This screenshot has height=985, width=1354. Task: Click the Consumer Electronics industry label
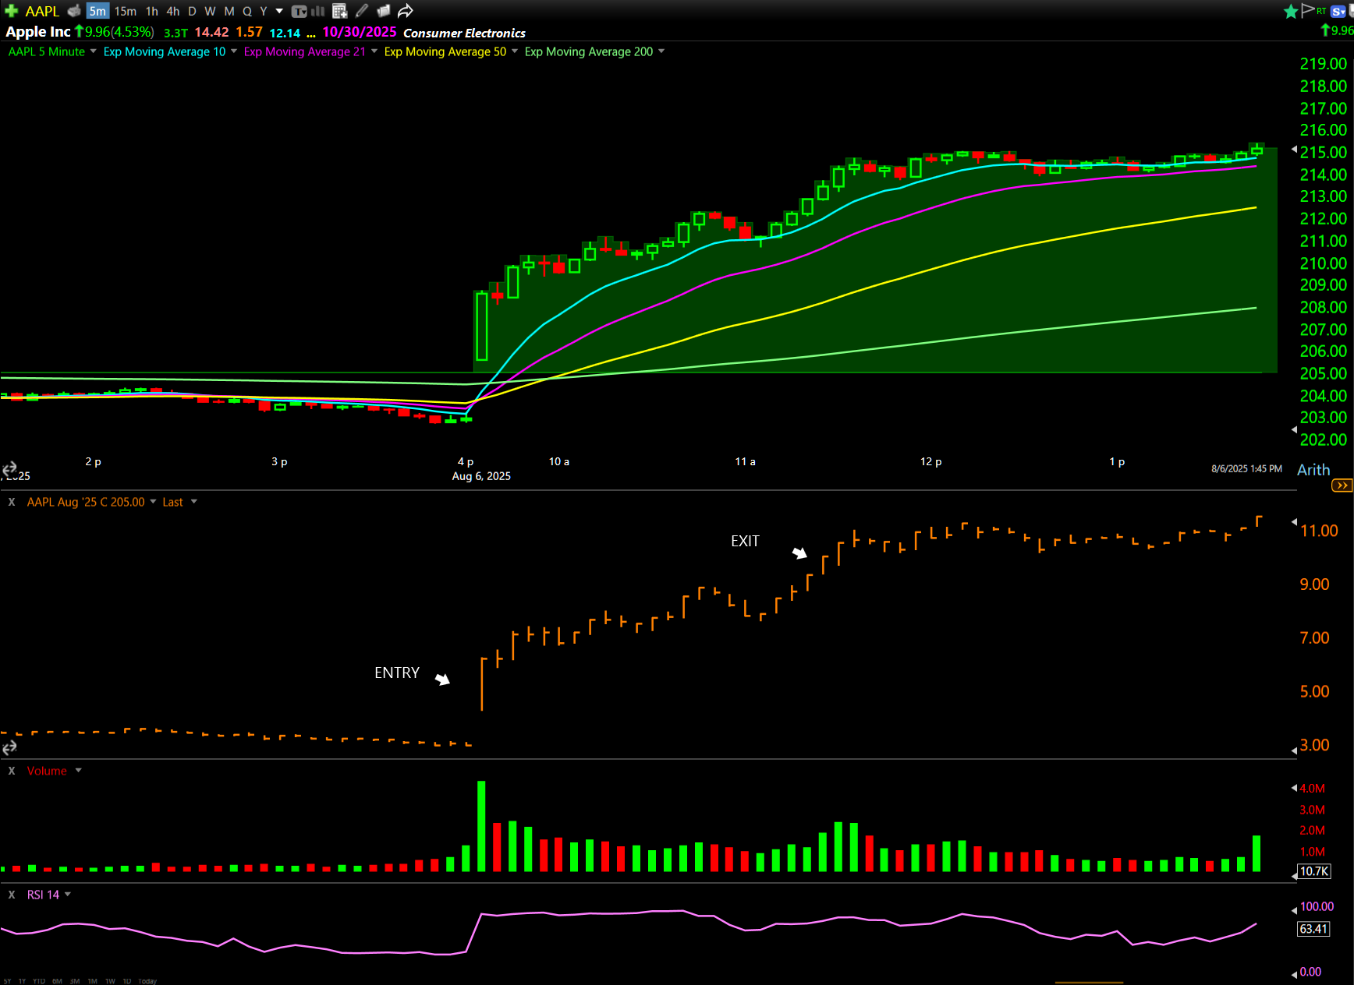464,33
